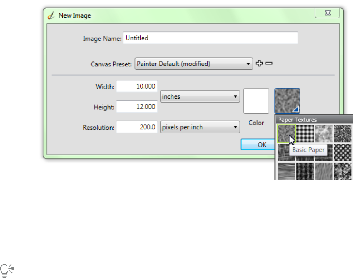Image resolution: width=353 pixels, height=278 pixels.
Task: Open the Canvas Preset dropdown
Action: pyautogui.click(x=193, y=64)
